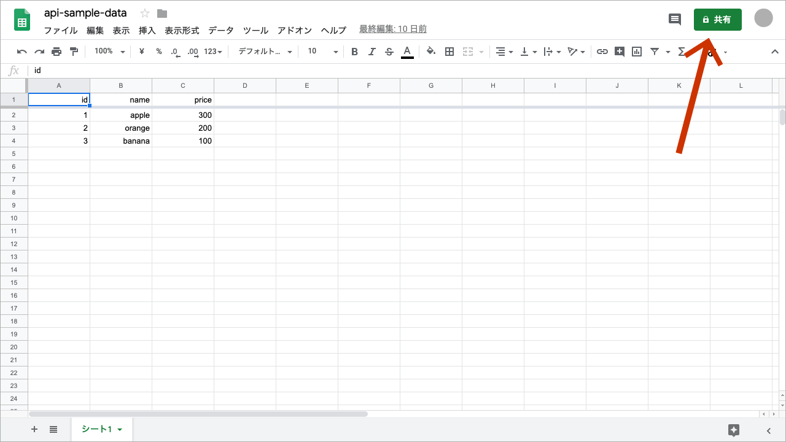
Task: Toggle bold formatting
Action: (x=354, y=52)
